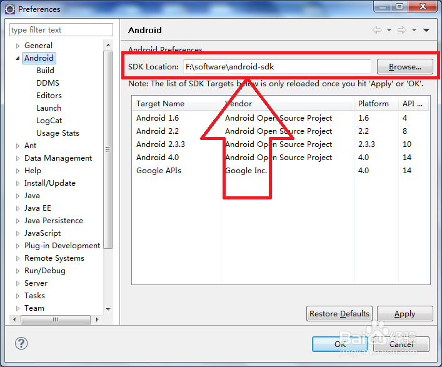
Task: Click the tree scroll-up arrow
Action: 108,45
